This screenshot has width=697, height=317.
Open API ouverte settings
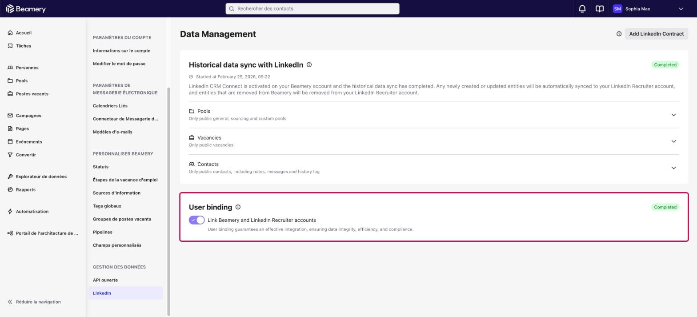point(105,280)
